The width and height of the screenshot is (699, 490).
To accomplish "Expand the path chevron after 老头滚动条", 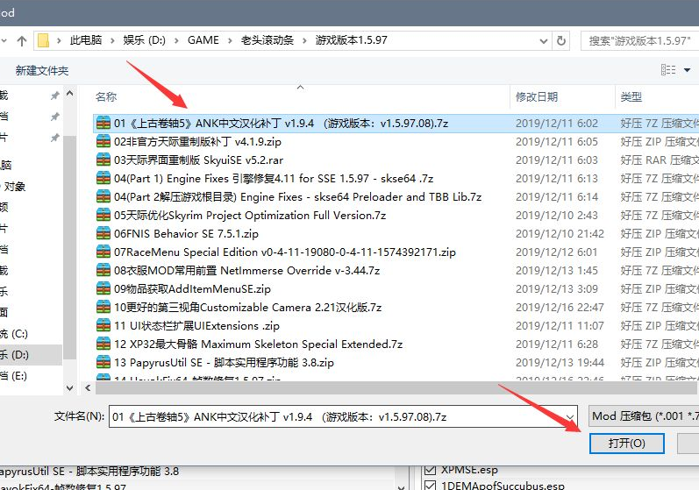I will [x=304, y=40].
